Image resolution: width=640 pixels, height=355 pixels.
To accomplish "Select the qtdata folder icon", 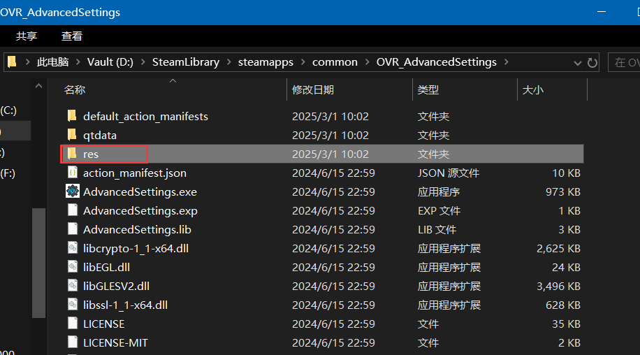I will (x=71, y=135).
